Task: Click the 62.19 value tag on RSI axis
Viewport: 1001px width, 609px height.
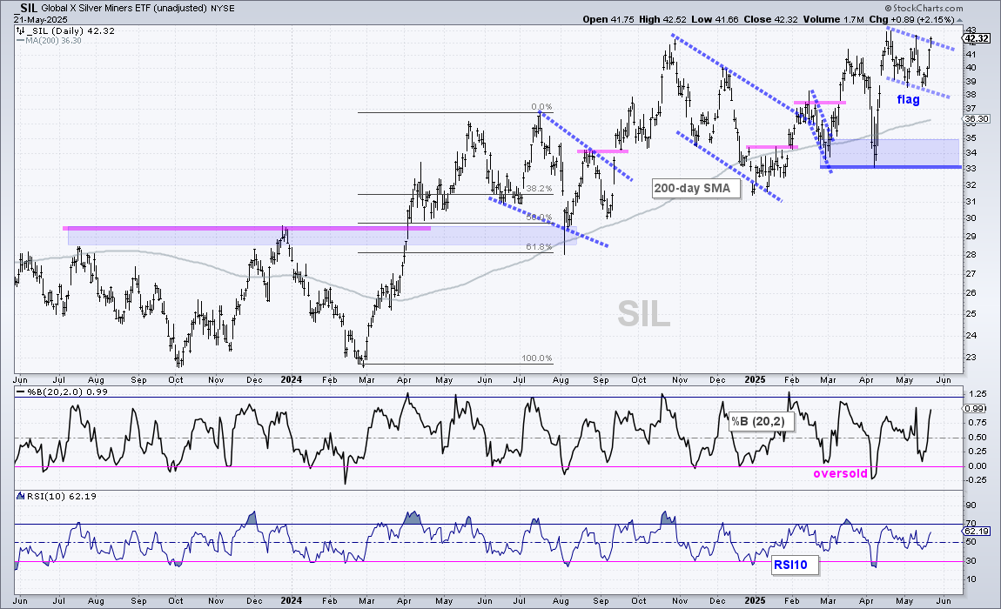Action: [x=977, y=531]
